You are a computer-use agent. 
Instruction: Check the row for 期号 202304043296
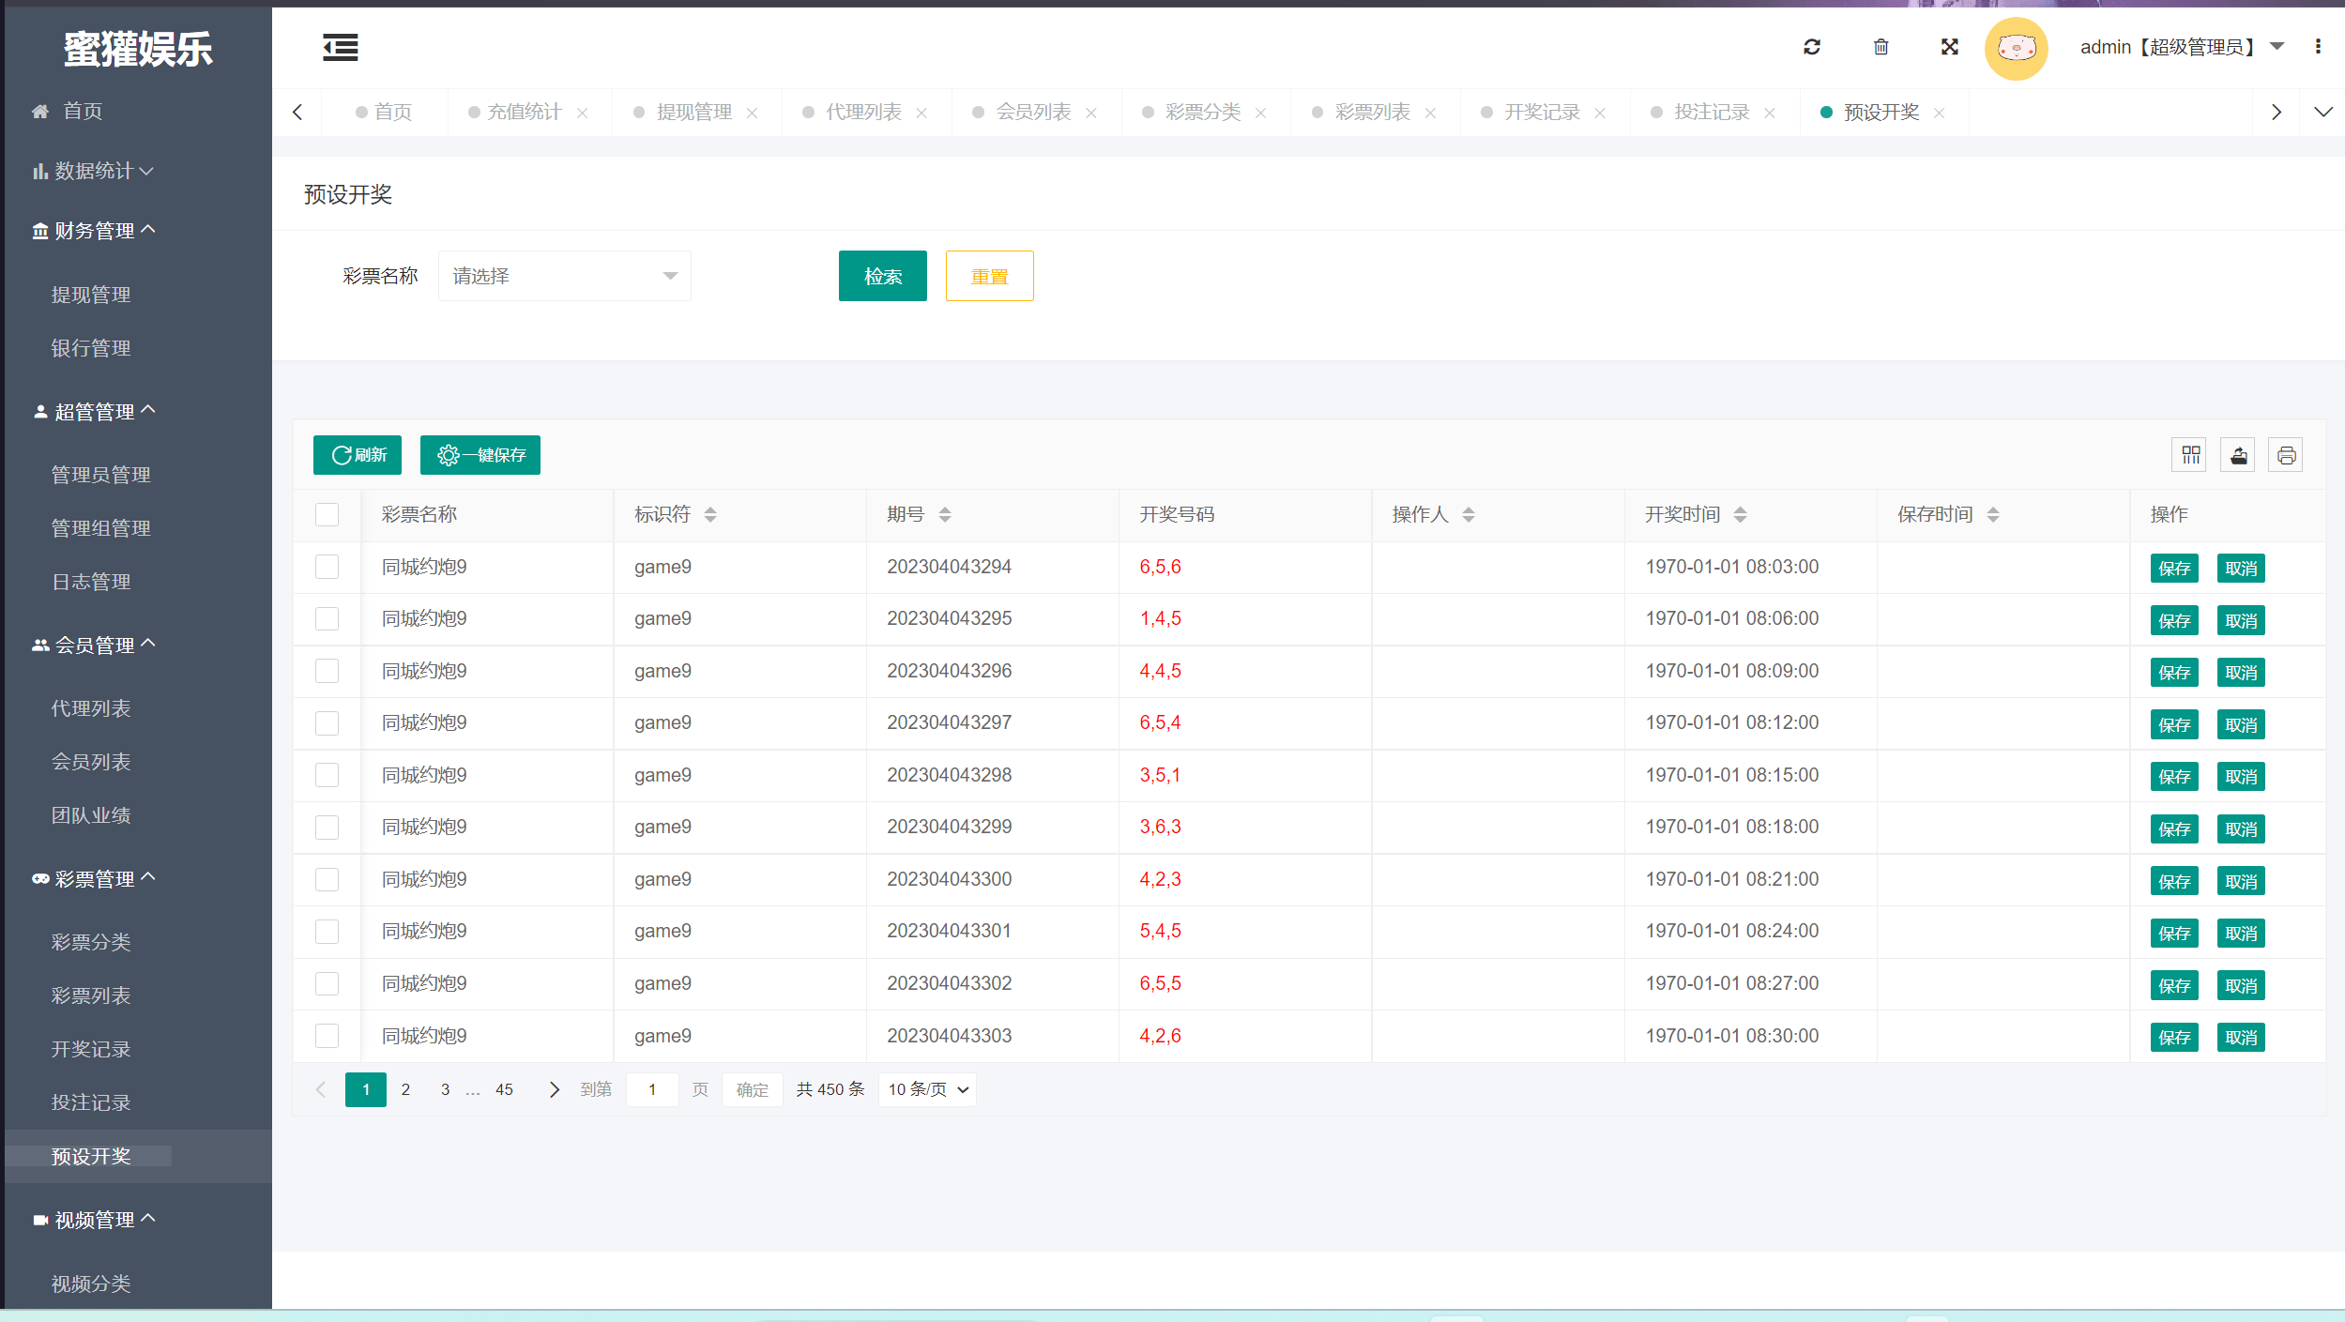pos(327,671)
